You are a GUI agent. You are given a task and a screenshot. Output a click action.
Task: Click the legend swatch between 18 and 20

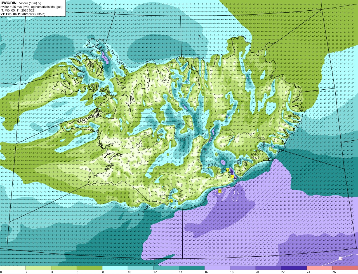tap(243, 268)
